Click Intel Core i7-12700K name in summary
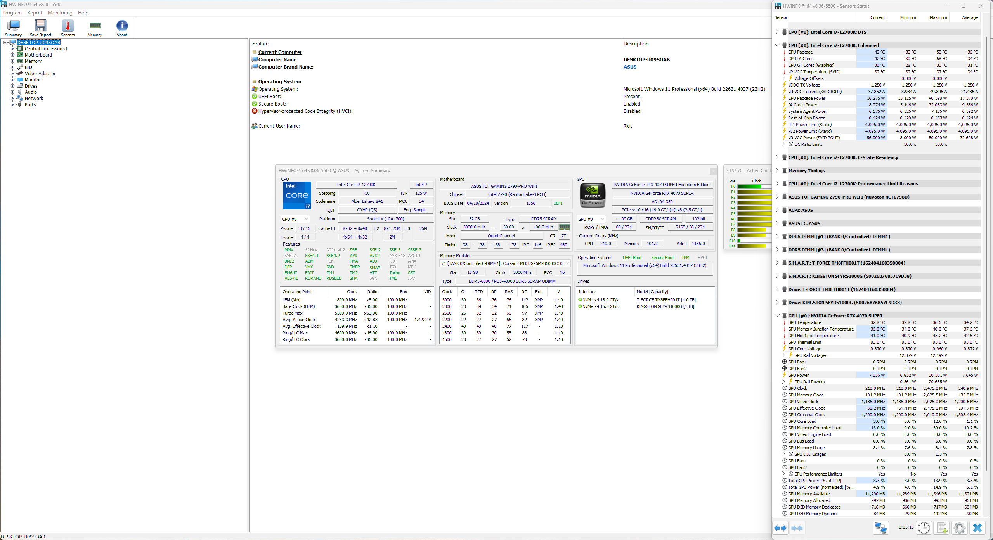Screen dimensions: 993x540 356,185
